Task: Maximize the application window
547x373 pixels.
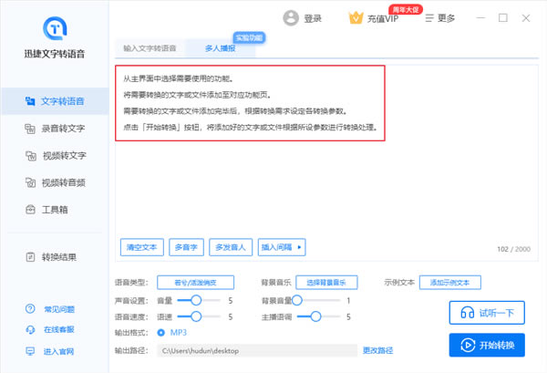Action: click(x=503, y=18)
